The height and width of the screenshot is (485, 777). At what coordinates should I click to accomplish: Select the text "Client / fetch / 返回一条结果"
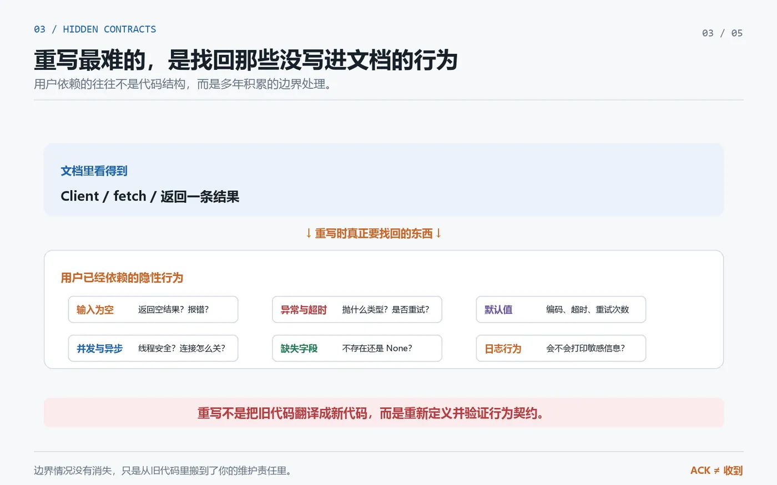[x=150, y=196]
